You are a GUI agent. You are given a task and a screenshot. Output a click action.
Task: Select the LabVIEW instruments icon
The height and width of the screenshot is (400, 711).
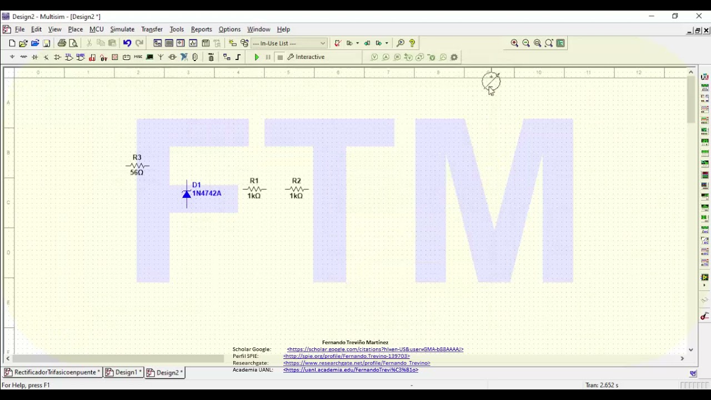(x=705, y=277)
